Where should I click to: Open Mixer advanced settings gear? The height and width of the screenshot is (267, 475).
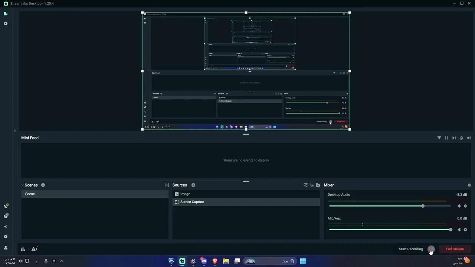pyautogui.click(x=469, y=185)
